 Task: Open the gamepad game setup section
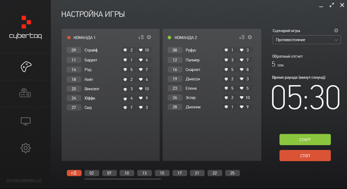(26, 66)
